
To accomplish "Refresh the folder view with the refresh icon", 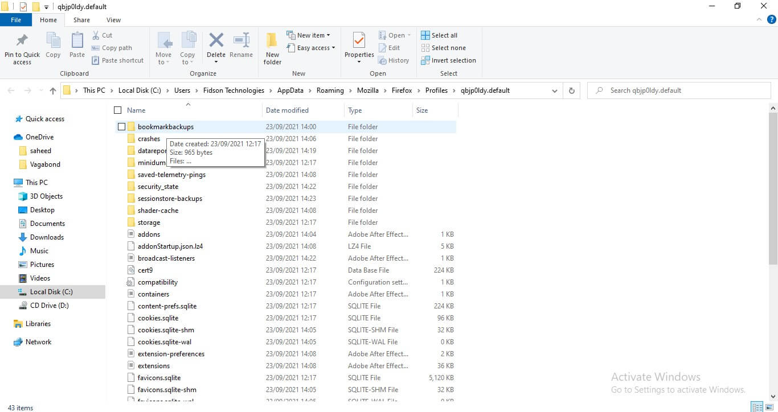I will pos(571,90).
